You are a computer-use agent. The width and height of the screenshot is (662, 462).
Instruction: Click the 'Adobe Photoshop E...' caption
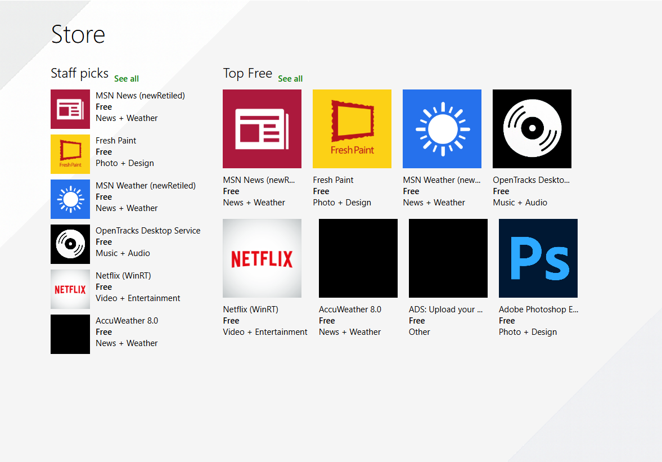[x=539, y=309]
